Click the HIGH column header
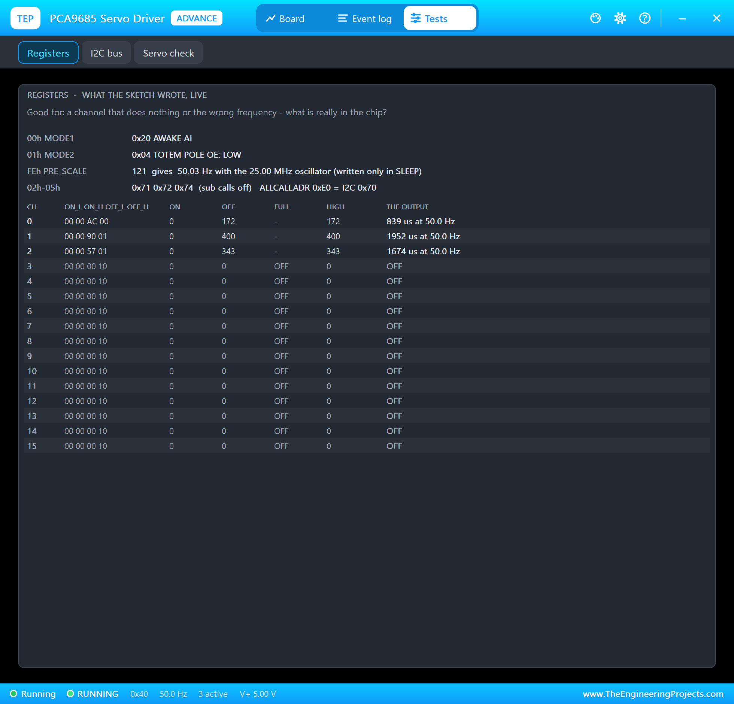 (x=335, y=207)
